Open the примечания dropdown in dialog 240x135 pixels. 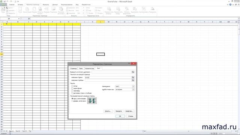tap(133, 86)
